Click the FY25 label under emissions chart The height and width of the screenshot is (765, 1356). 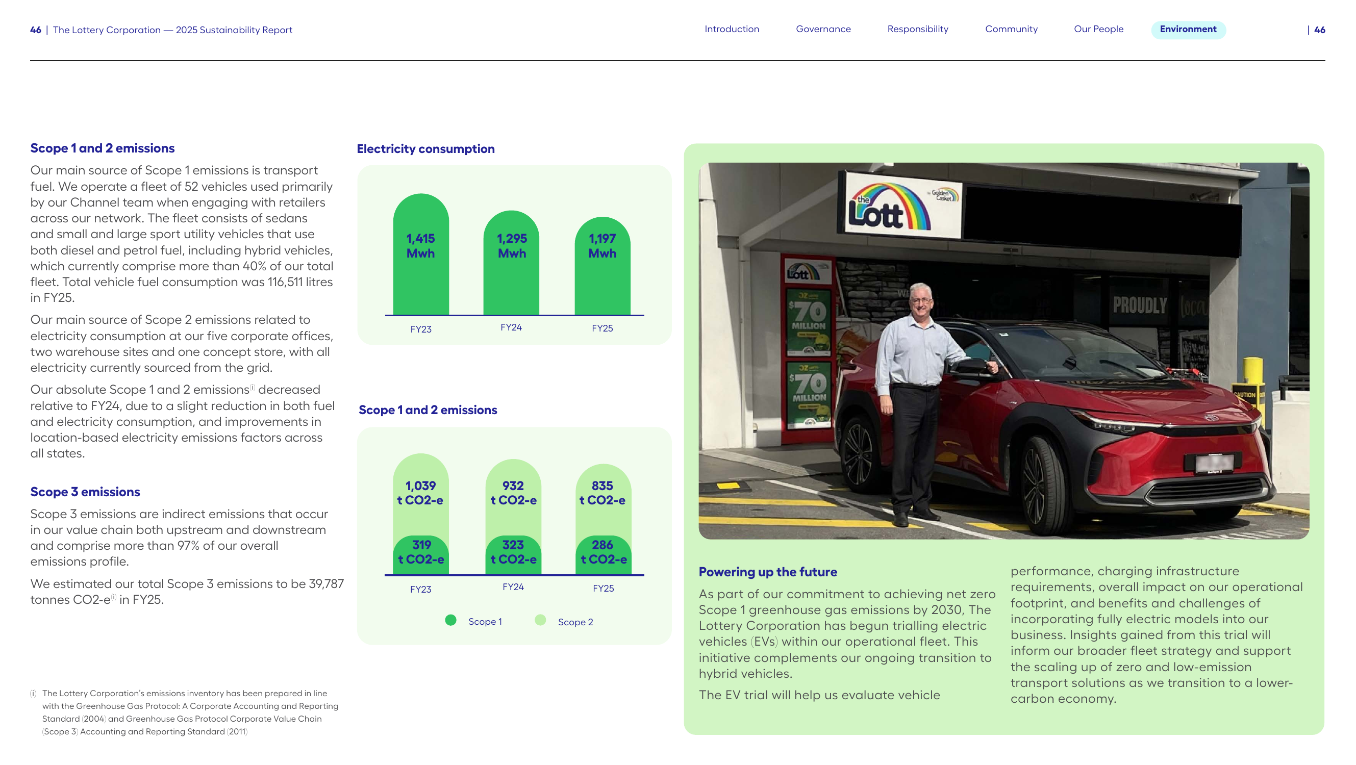(603, 588)
